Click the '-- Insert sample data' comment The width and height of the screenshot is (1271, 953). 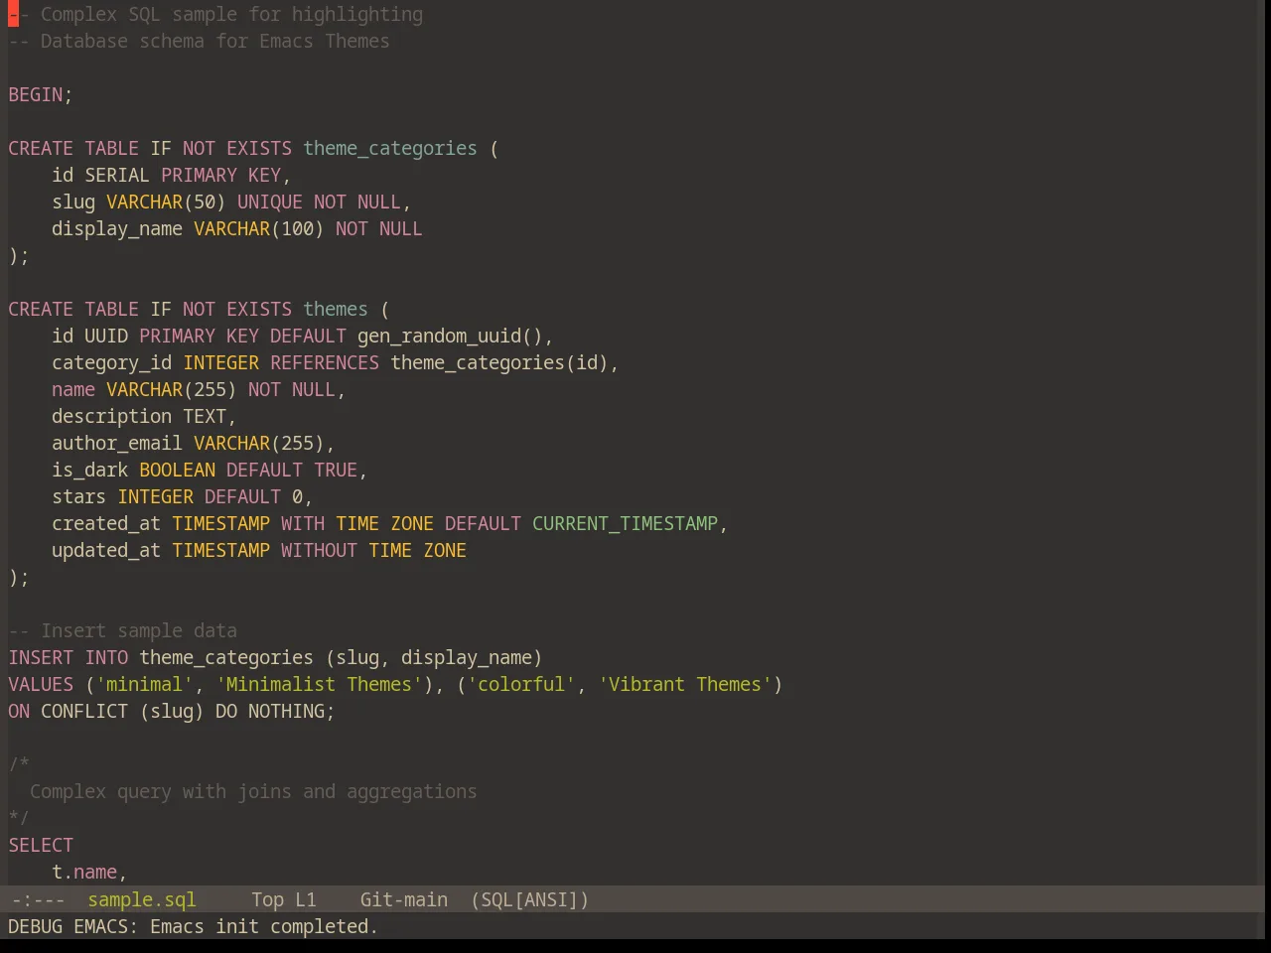123,630
